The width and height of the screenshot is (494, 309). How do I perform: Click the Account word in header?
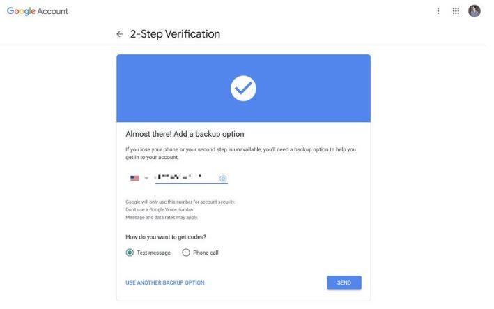(52, 11)
